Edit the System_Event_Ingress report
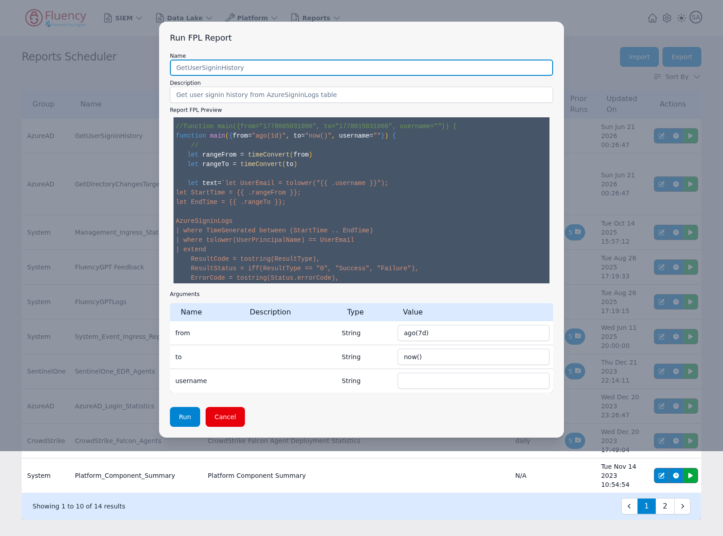723x536 pixels. coord(661,337)
